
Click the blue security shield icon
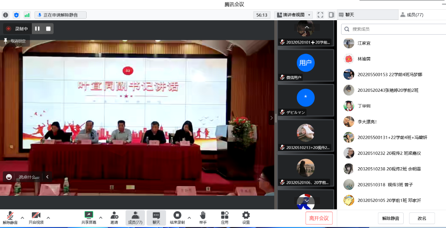[16, 15]
